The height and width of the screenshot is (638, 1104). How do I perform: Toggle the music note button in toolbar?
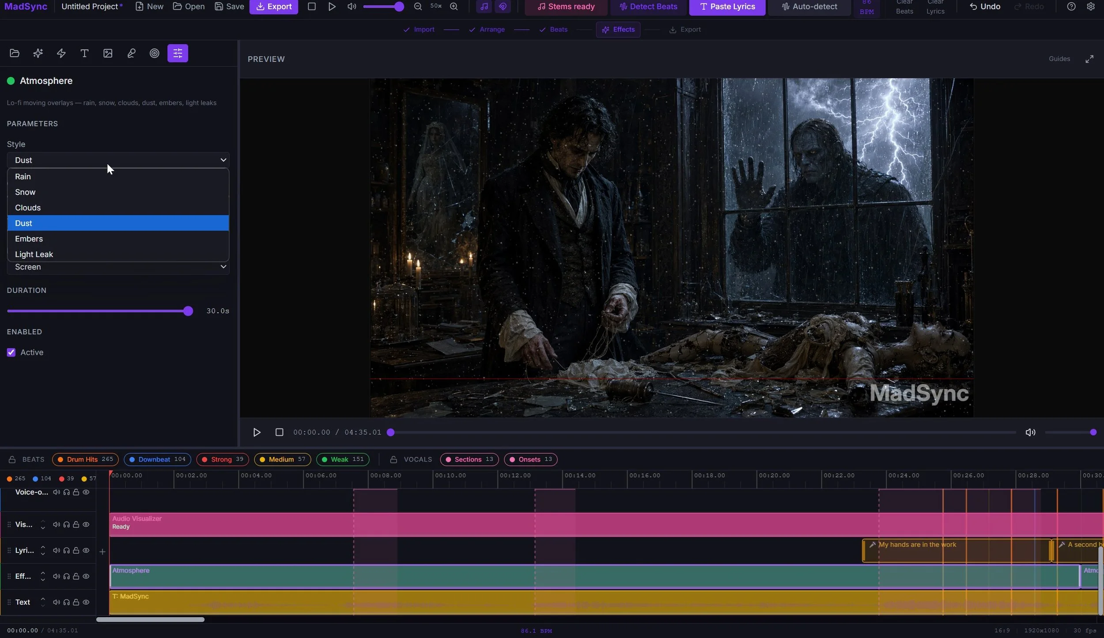[484, 7]
